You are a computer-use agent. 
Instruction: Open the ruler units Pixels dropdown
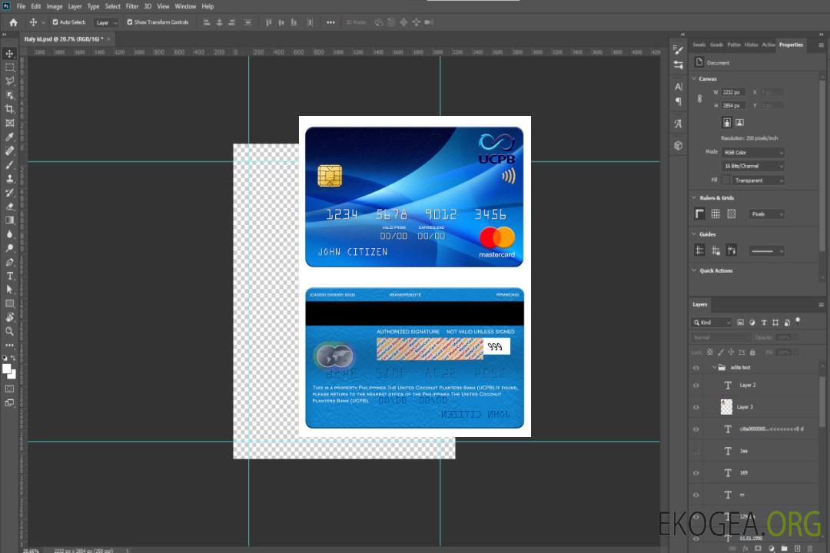pyautogui.click(x=766, y=214)
